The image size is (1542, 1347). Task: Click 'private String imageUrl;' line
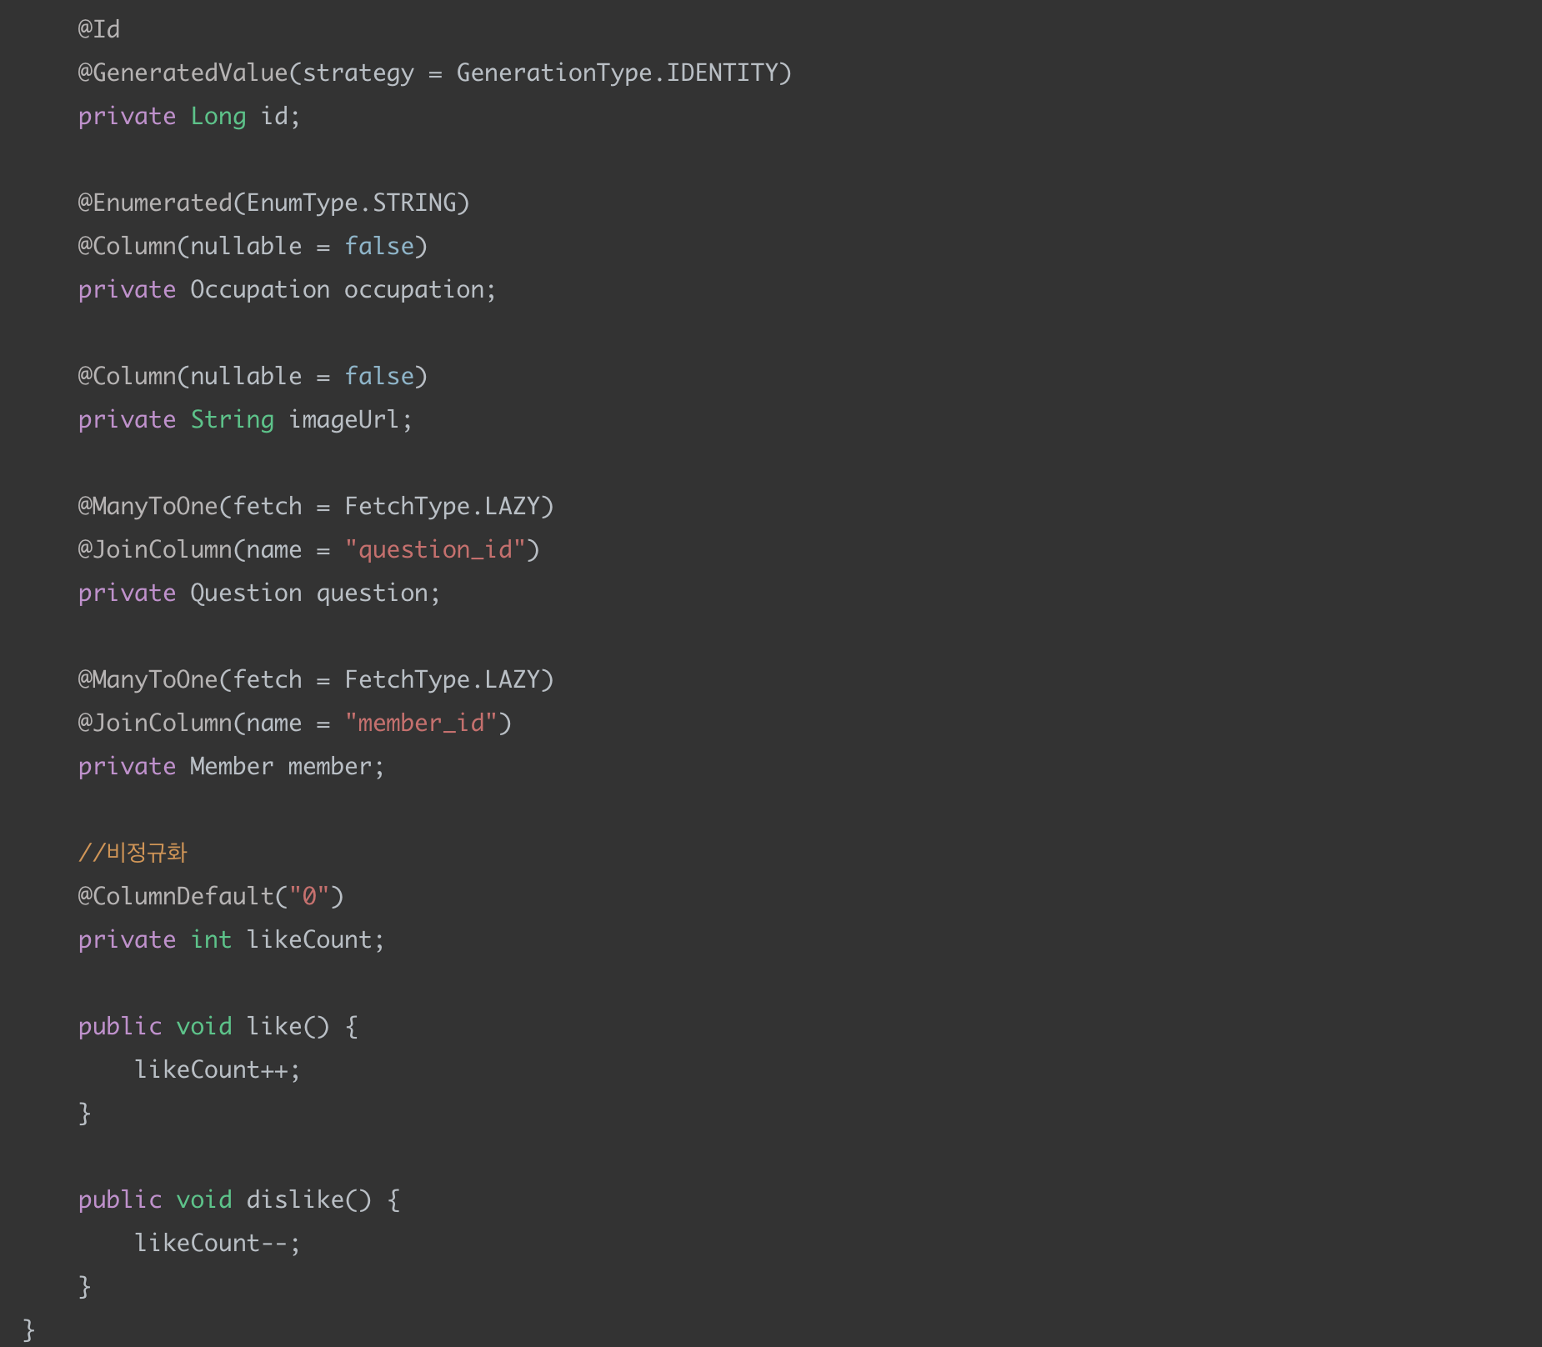tap(245, 419)
